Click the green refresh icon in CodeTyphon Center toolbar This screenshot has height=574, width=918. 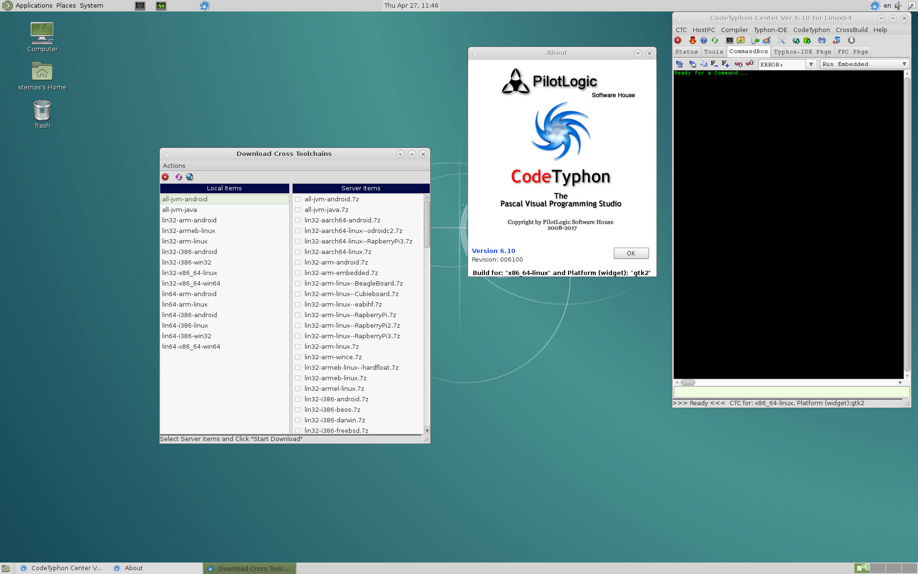[x=715, y=41]
